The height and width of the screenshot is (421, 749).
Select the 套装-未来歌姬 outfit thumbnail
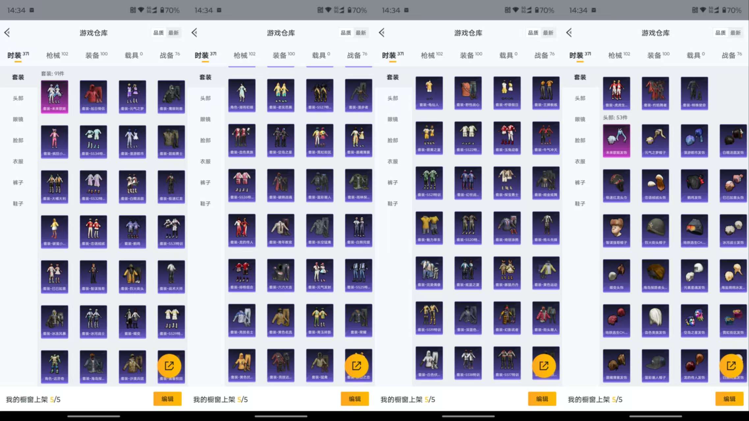coord(54,96)
